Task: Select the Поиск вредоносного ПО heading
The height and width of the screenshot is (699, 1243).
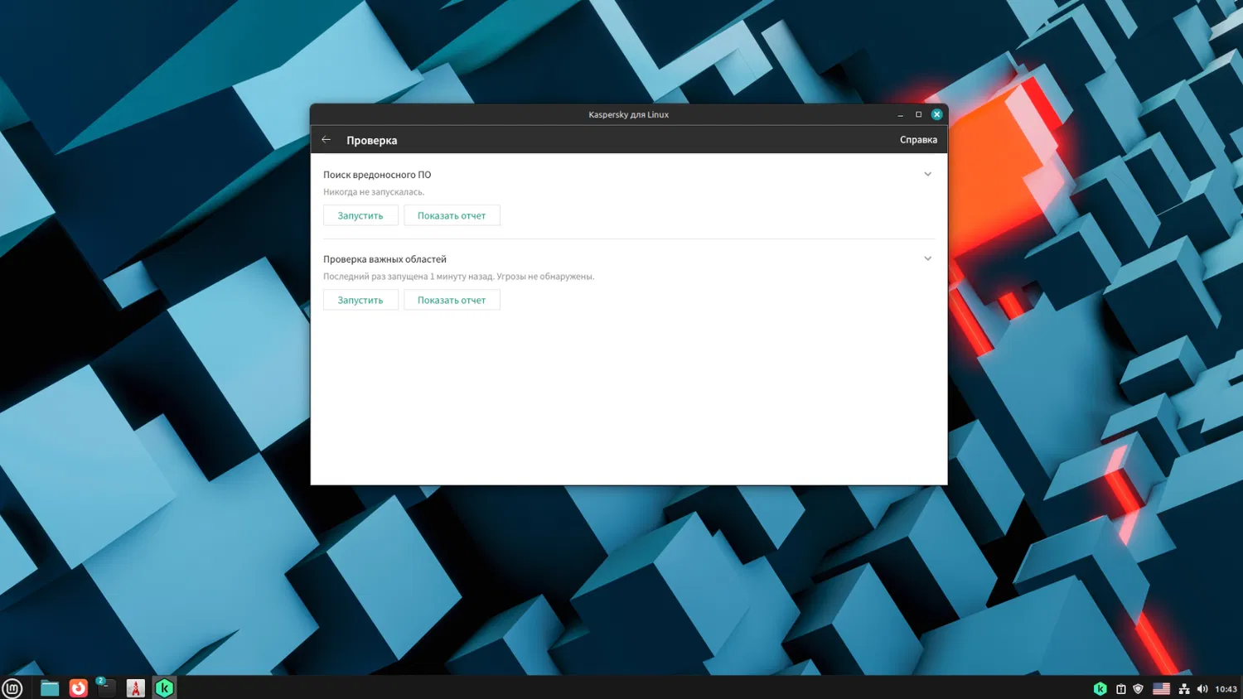Action: [377, 175]
